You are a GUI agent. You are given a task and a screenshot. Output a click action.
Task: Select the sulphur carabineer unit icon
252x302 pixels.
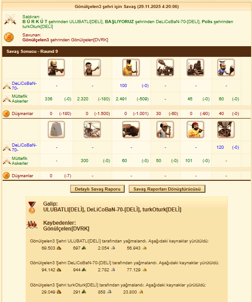tap(56, 68)
